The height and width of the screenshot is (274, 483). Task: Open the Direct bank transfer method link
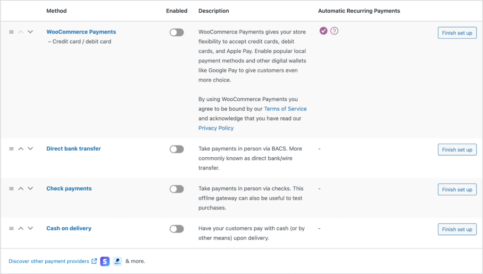(74, 148)
